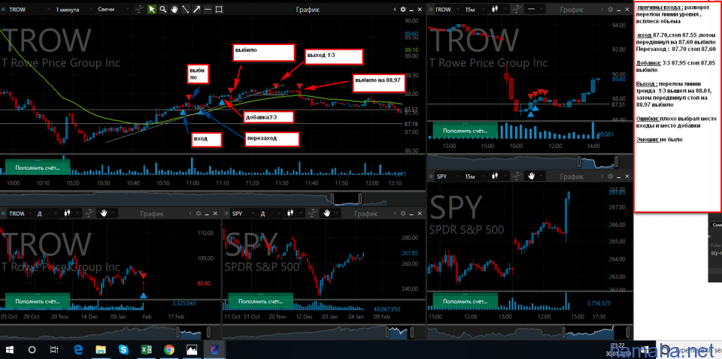The image size is (722, 359).
Task: Open settings gear of TROW 1-minute chart
Action: (x=403, y=9)
